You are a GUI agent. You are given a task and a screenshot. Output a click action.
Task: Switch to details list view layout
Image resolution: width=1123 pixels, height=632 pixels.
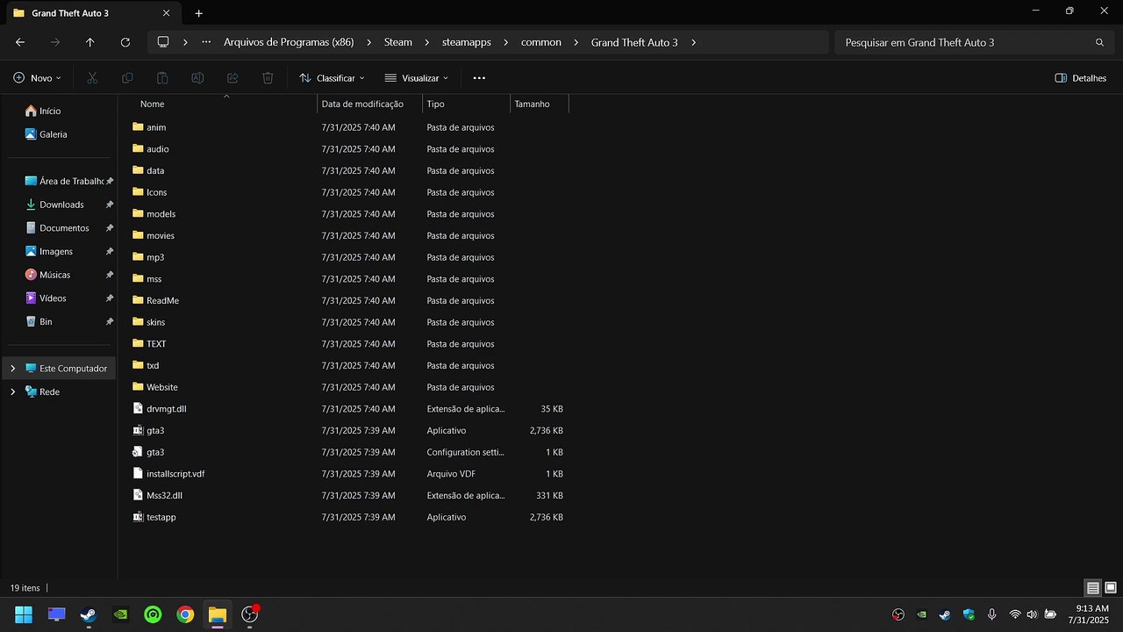(x=1093, y=588)
